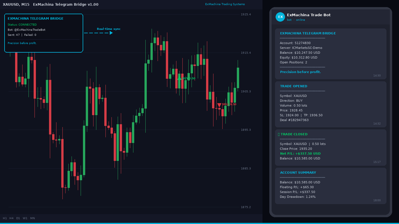
Task: Select the W1 timeframe button
Action: [25, 218]
